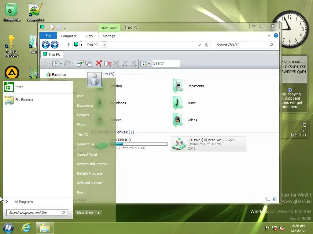Click the Local Disk (C:) usage bar
Viewport: 313px width, 234px height.
(139, 144)
